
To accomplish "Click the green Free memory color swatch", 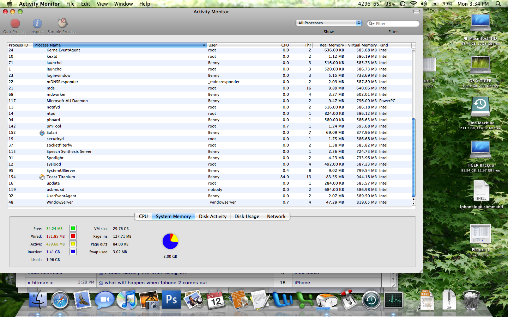I will tap(73, 228).
